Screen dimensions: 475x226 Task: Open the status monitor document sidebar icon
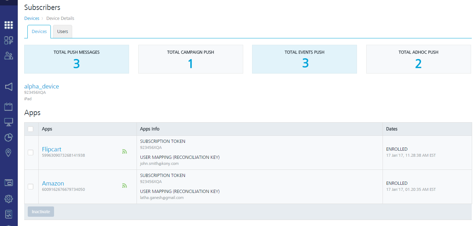click(9, 214)
